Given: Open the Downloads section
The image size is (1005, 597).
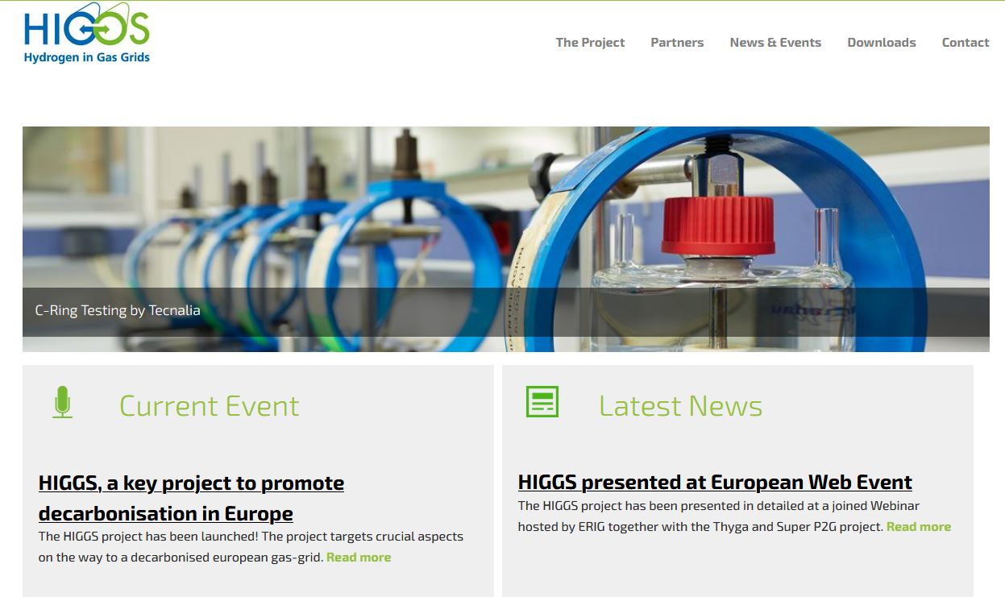Looking at the screenshot, I should (x=881, y=42).
